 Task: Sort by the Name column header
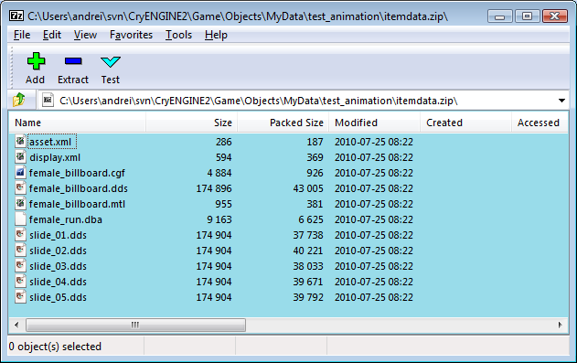click(x=78, y=123)
